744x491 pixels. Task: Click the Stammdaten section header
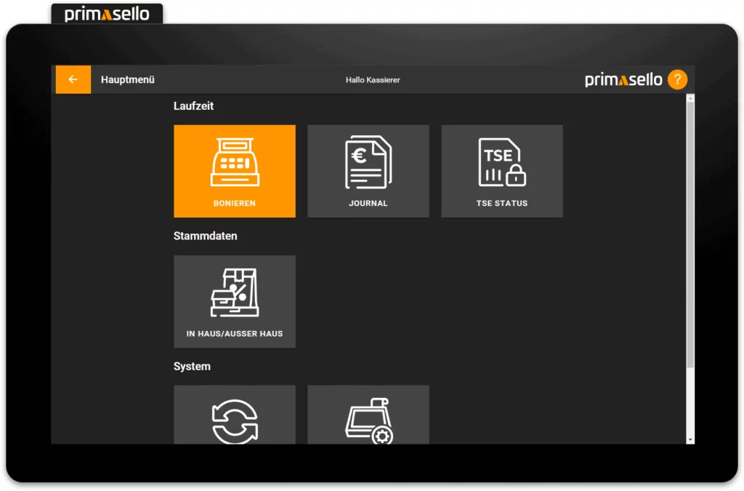[205, 236]
